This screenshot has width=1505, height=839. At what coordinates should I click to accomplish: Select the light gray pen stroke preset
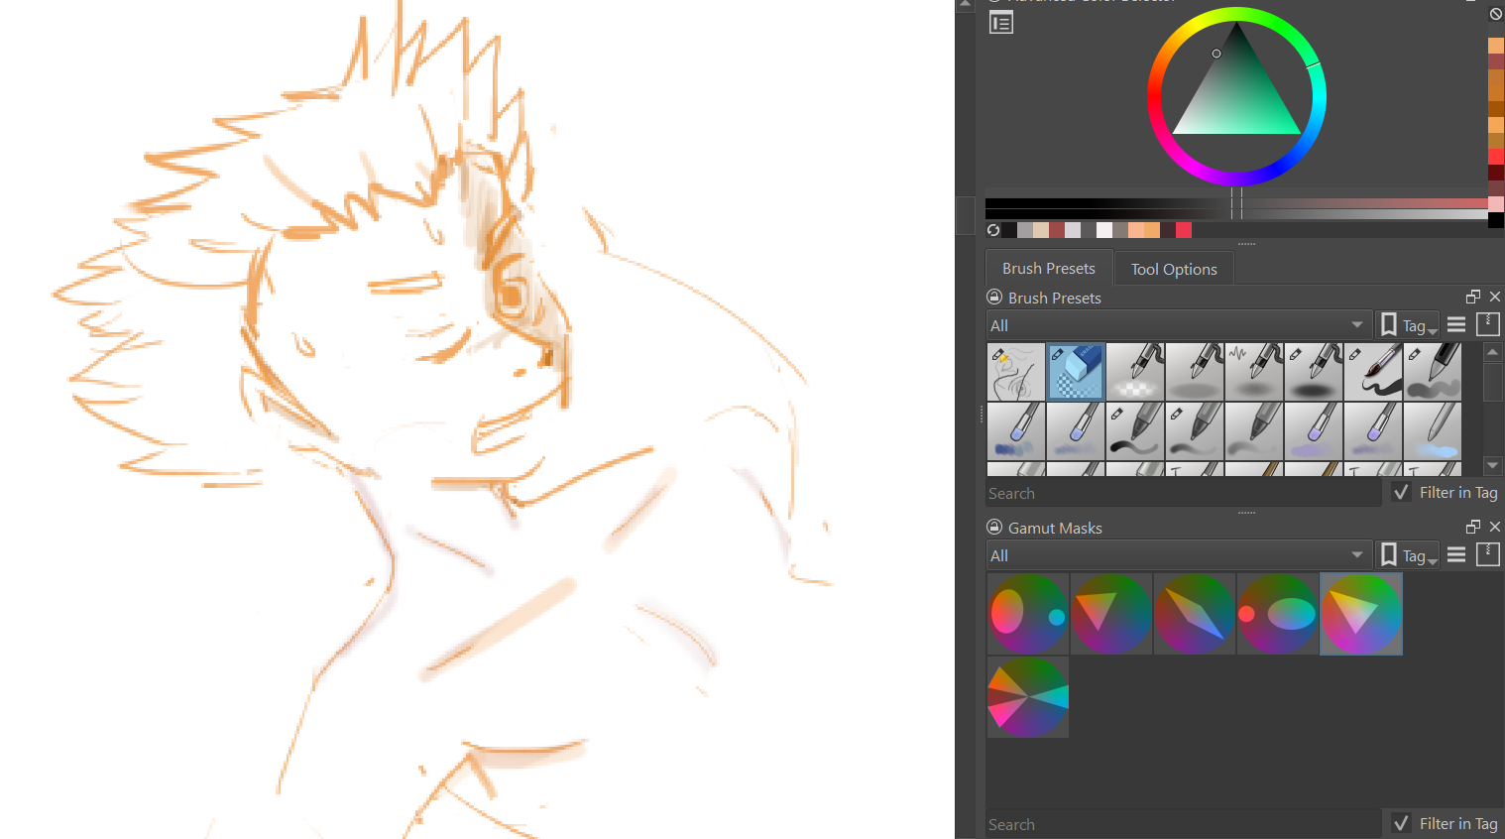click(1254, 431)
